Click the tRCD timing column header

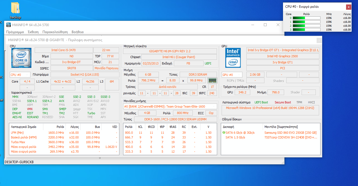pyautogui.click(x=151, y=127)
